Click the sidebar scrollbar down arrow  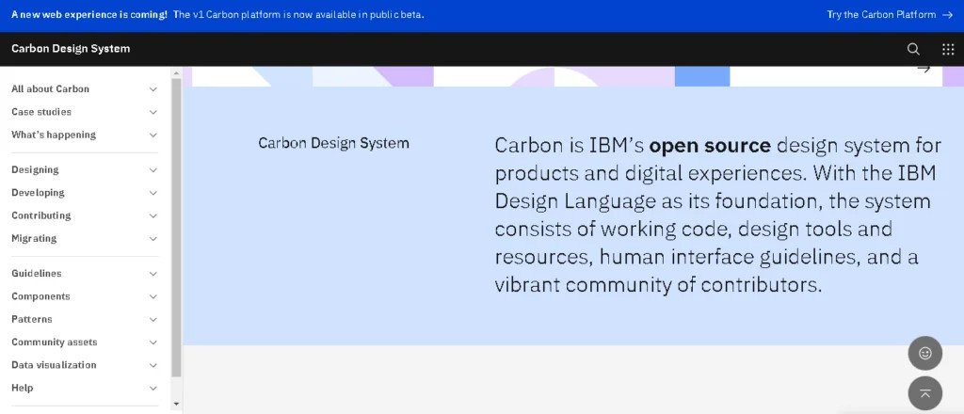pos(176,404)
